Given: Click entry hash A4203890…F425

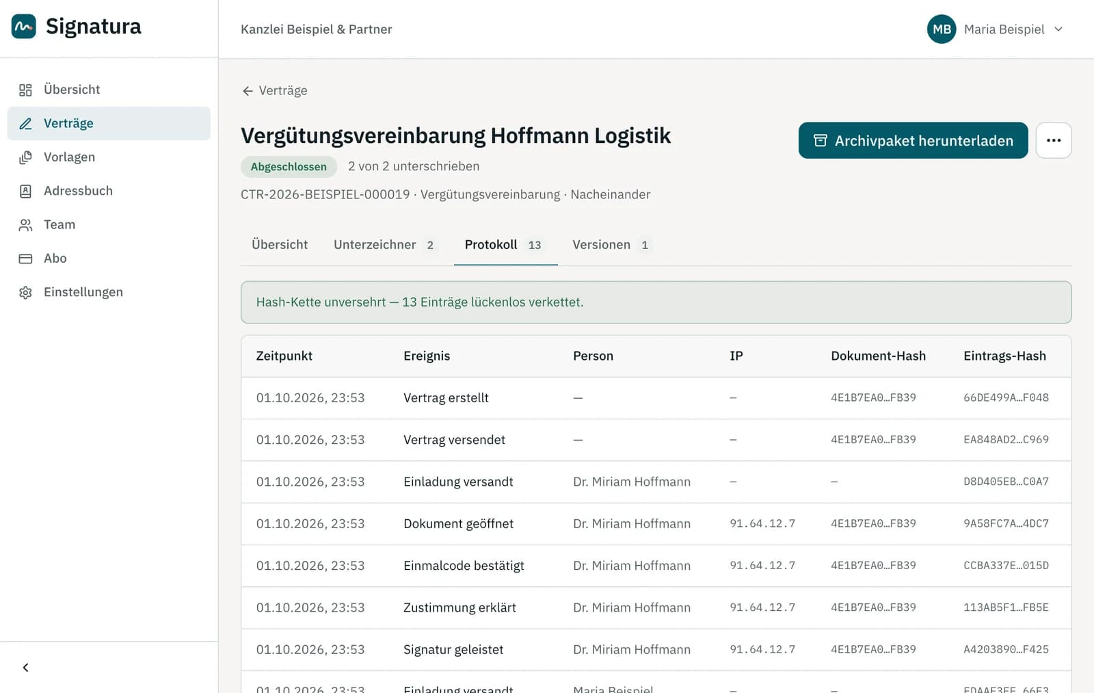Looking at the screenshot, I should click(x=1006, y=649).
